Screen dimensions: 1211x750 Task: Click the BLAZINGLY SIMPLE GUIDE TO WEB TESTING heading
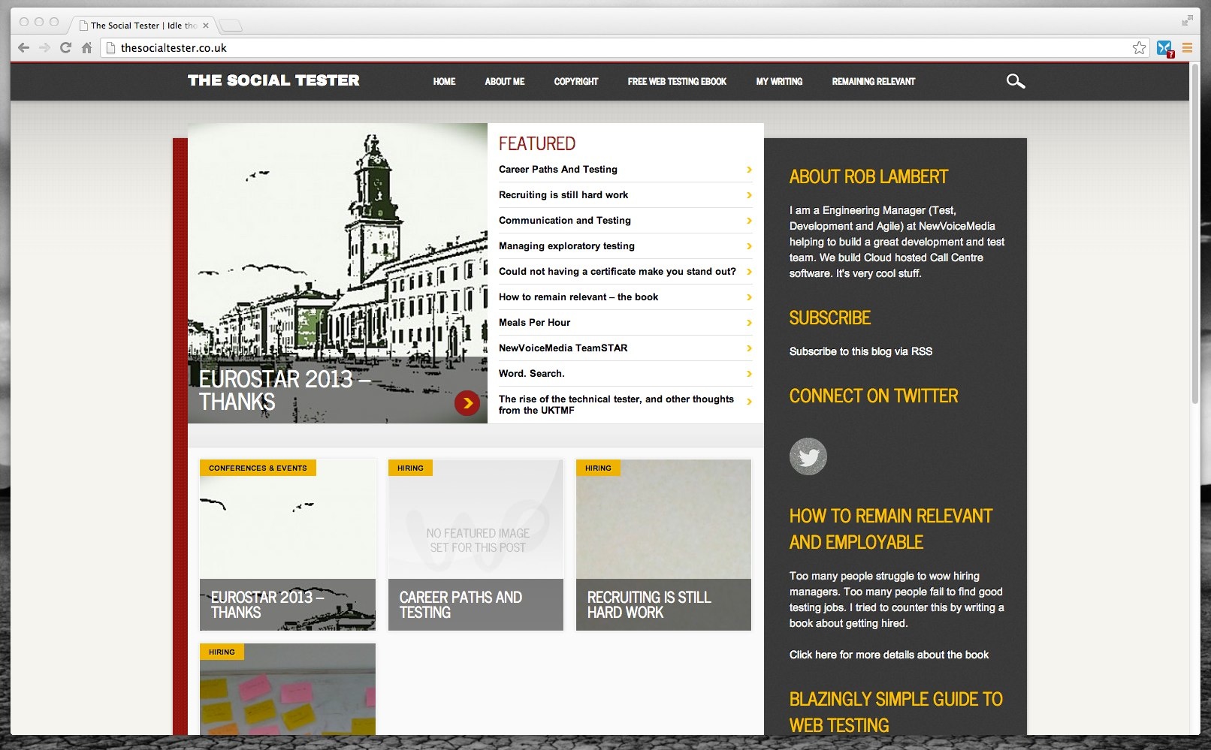click(896, 712)
